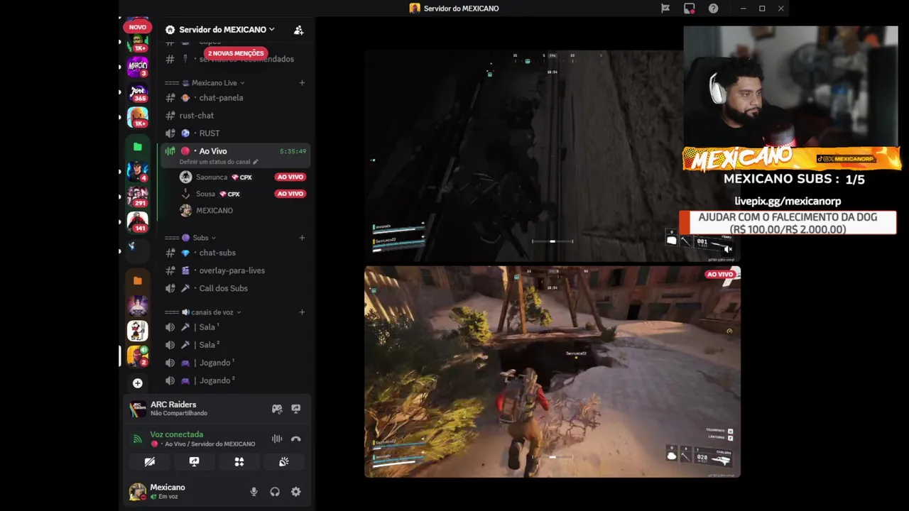Toggle noise suppression waveform icon
Screen dimensions: 909x511
277,439
